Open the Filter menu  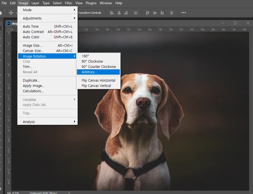[x=69, y=3]
